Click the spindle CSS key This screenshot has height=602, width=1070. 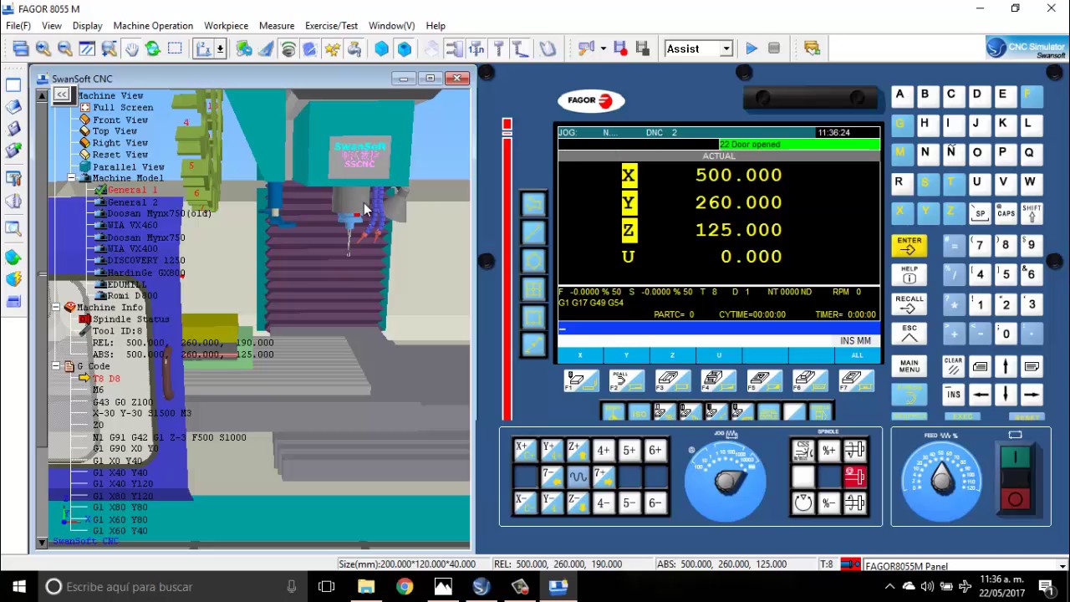802,450
